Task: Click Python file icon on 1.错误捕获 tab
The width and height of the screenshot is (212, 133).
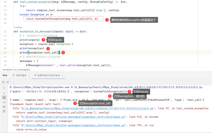Action: [13, 75]
